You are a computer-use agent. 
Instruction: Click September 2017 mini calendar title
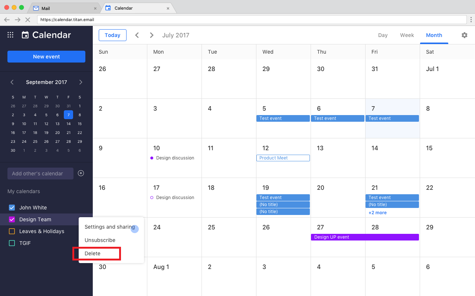point(46,82)
